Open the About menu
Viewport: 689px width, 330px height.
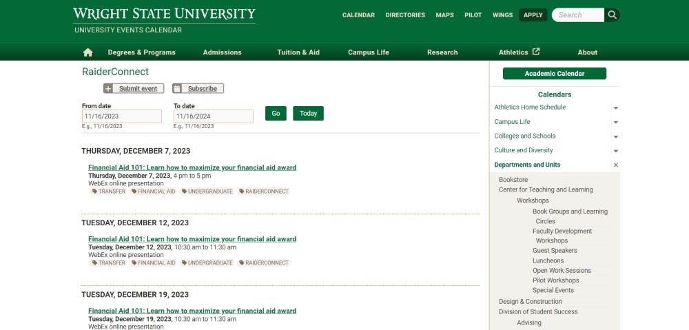[587, 52]
